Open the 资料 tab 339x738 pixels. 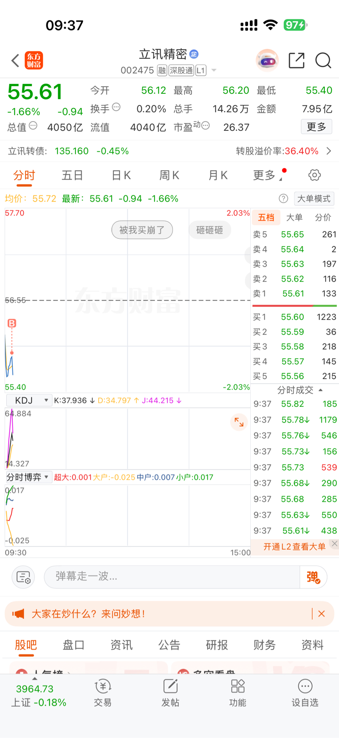tap(313, 645)
